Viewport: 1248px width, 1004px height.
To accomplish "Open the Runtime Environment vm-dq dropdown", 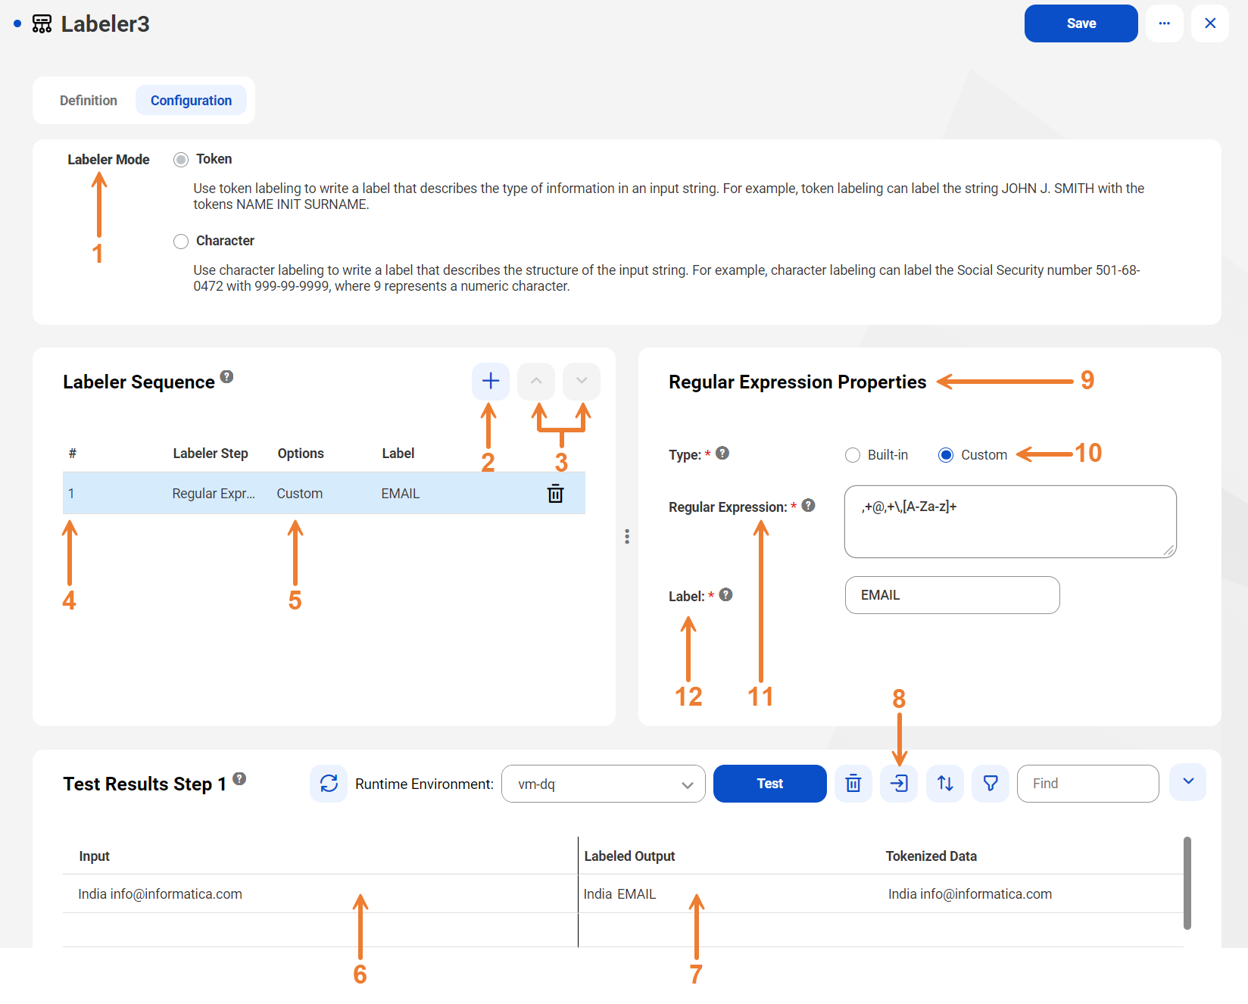I will (603, 784).
